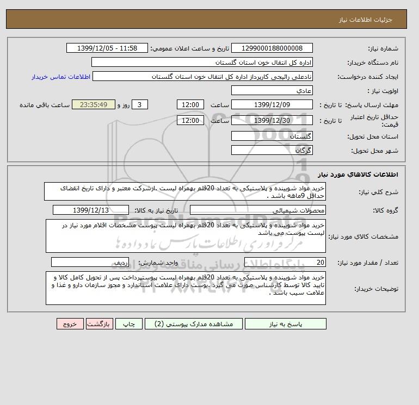
Task: Click the تاریخ و ساعت اعلان عمومی label
Action: [x=190, y=48]
